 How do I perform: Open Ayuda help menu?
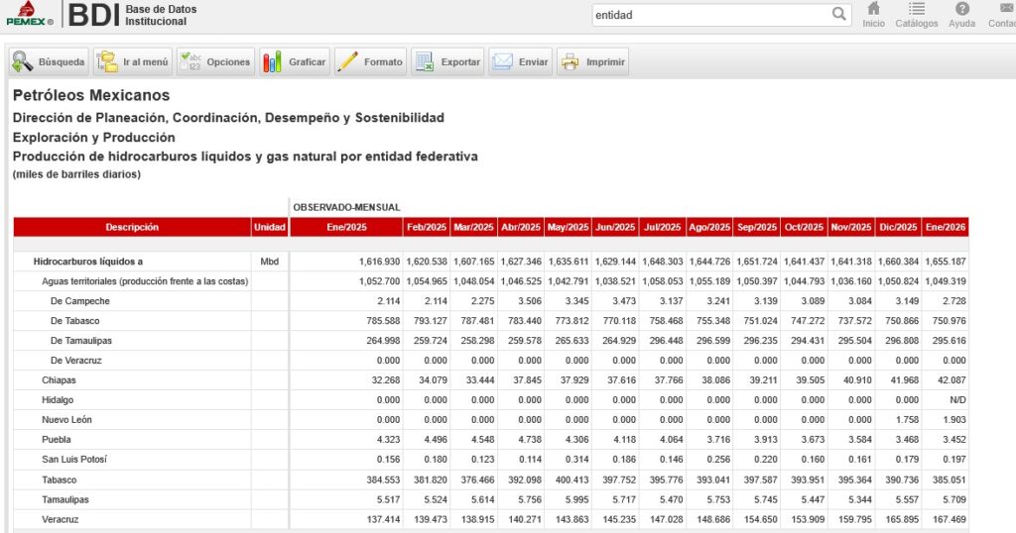pos(961,14)
